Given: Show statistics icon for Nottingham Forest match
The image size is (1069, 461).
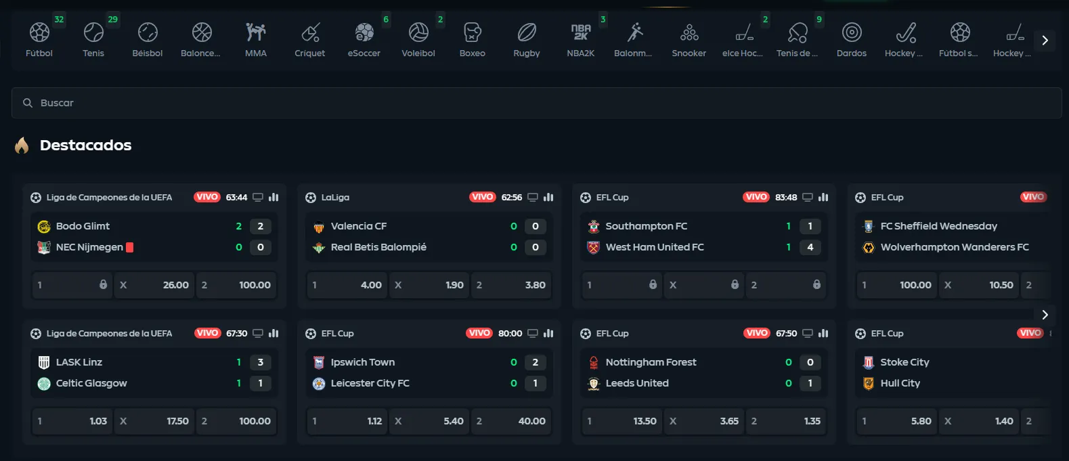Looking at the screenshot, I should tap(823, 333).
